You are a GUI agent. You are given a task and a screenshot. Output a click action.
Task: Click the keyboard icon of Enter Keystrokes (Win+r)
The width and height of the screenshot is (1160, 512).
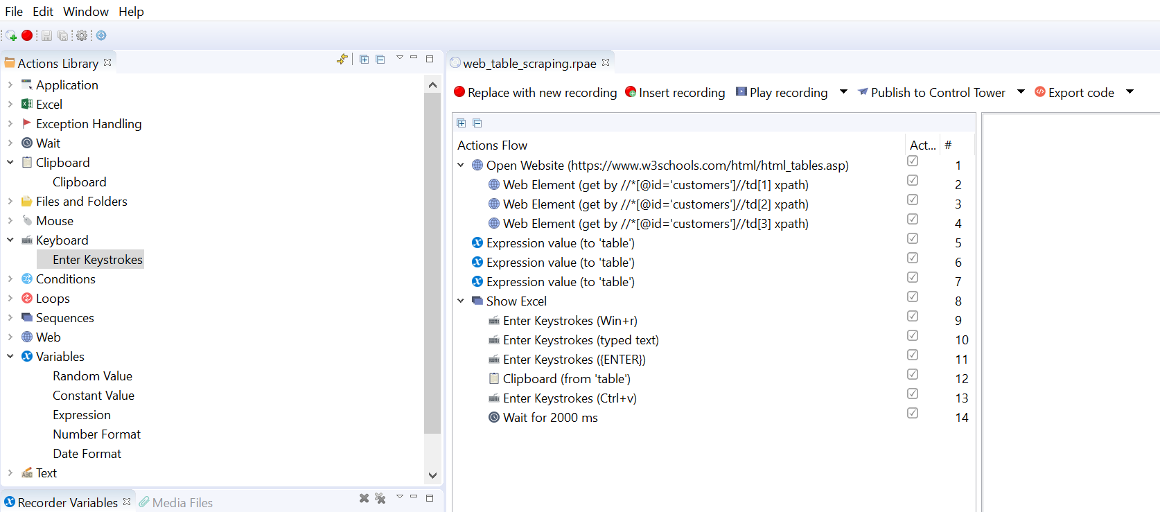494,321
